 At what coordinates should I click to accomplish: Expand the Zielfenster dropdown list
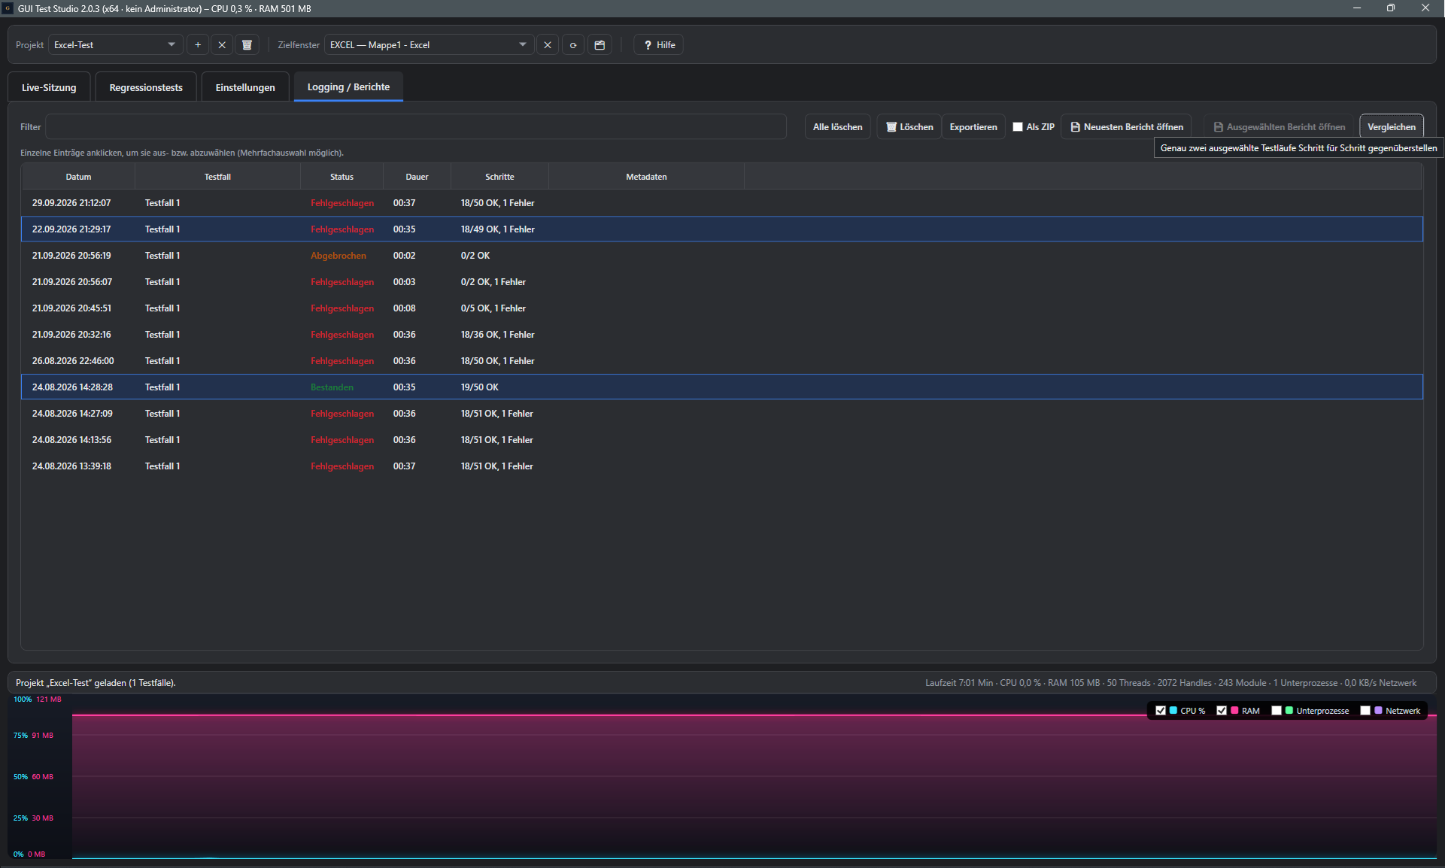[429, 45]
